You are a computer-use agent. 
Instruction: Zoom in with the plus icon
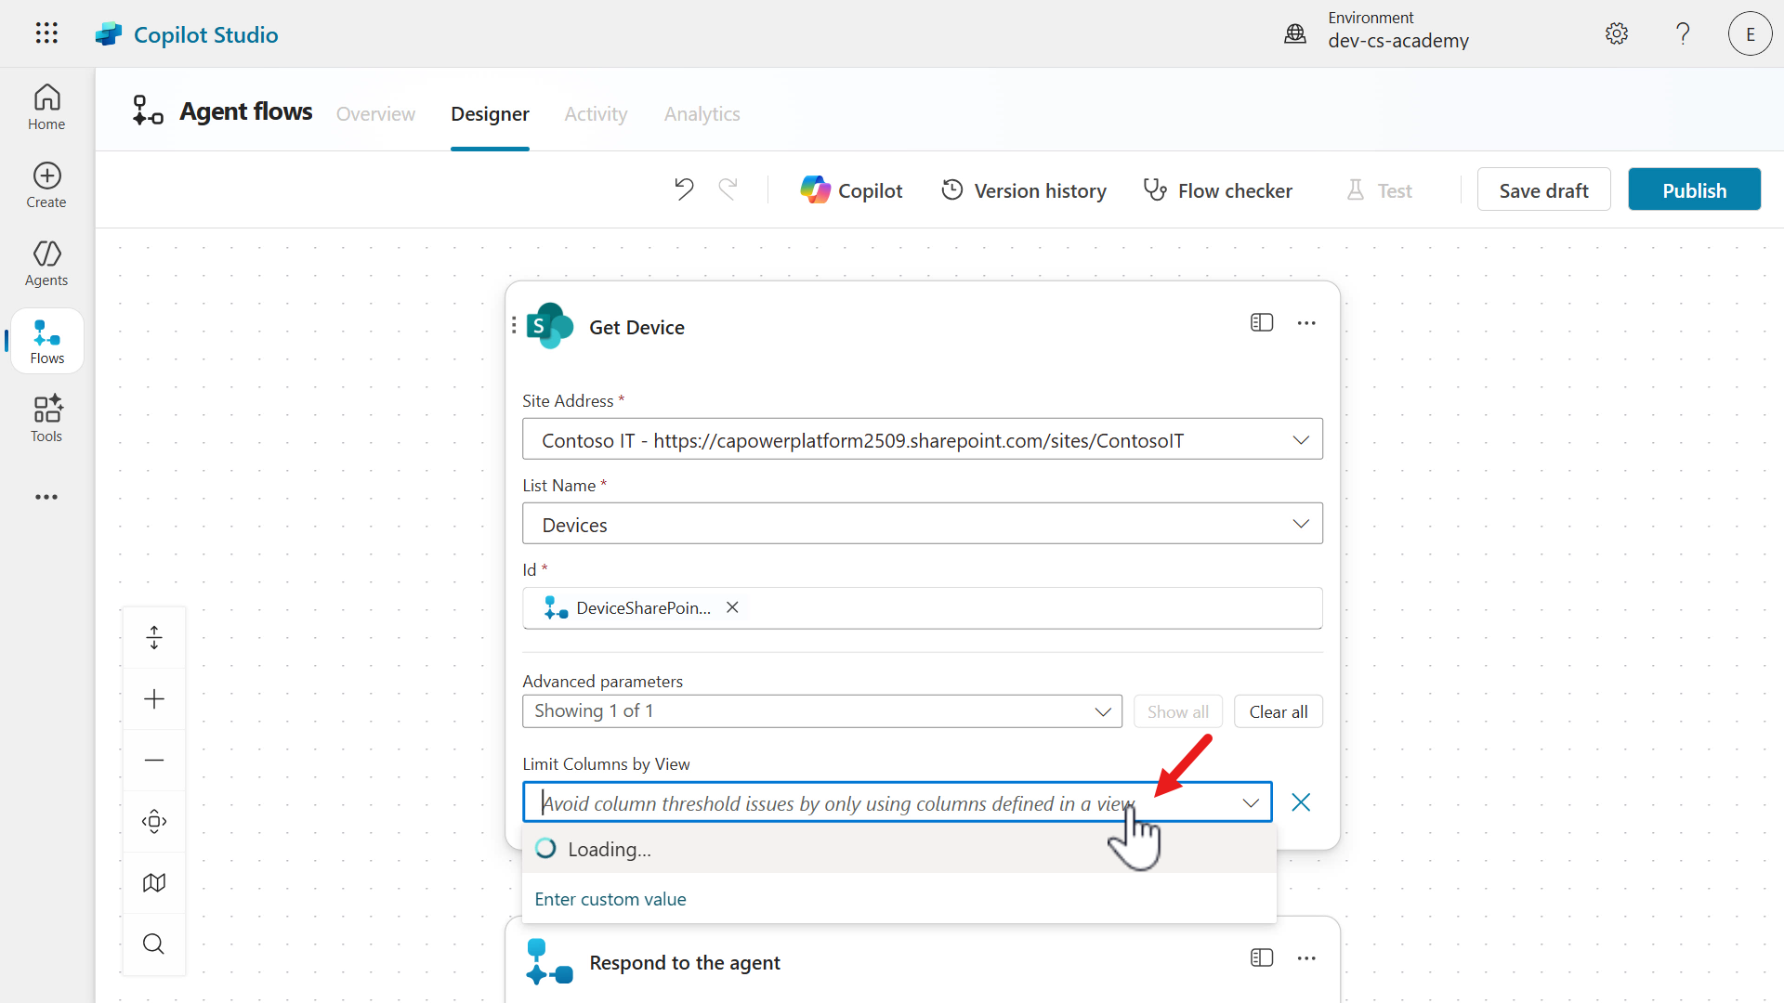click(x=154, y=699)
